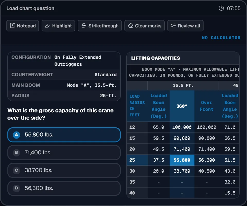Select answer D 56,300 lbs.
This screenshot has width=247, height=206.
(64, 188)
